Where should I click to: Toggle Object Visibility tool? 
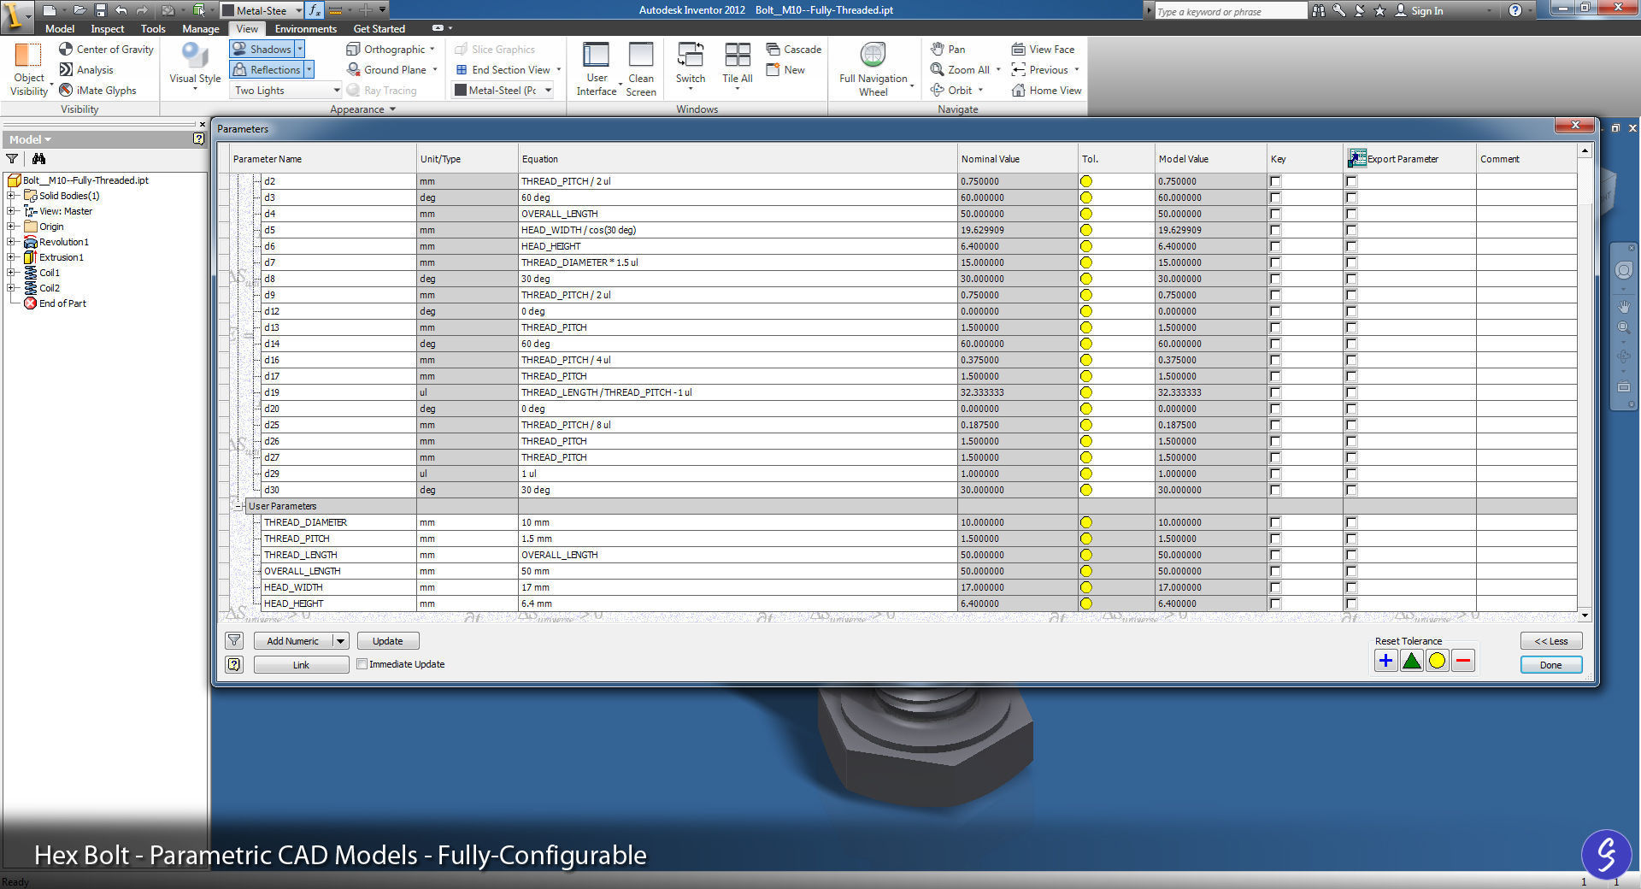point(28,68)
